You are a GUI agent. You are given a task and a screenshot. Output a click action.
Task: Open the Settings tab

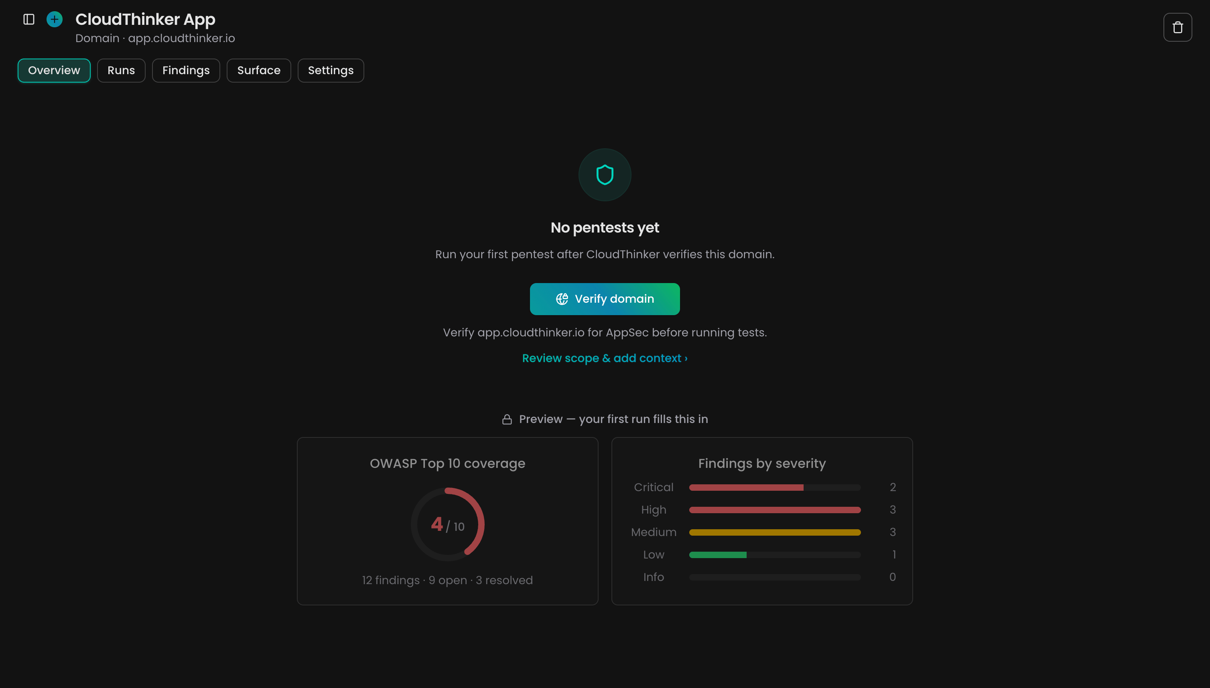coord(331,71)
